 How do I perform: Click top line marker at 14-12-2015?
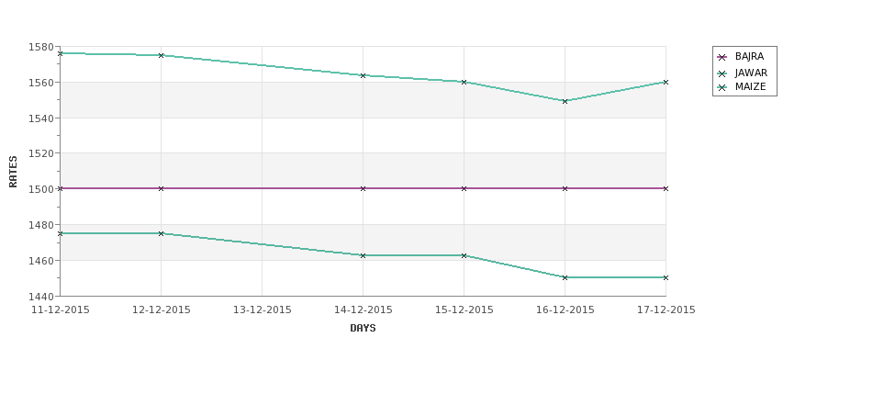point(363,75)
